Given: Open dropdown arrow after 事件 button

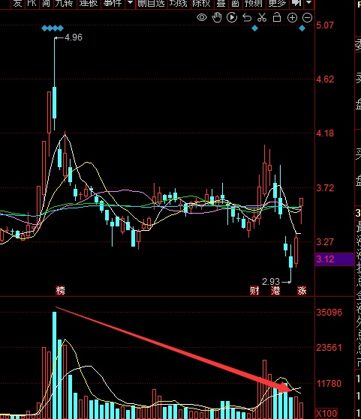Looking at the screenshot, I should coord(131,3).
